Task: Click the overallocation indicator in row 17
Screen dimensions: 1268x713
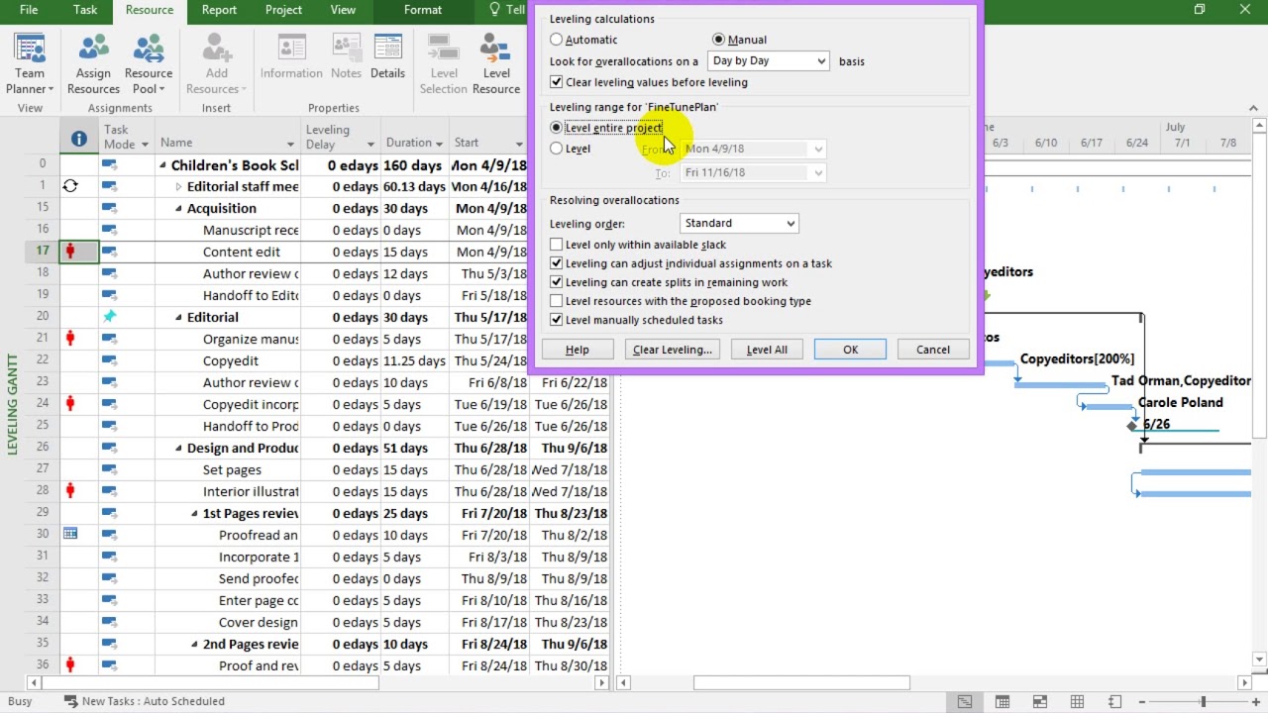Action: [70, 252]
